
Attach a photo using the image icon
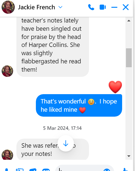click(20, 170)
